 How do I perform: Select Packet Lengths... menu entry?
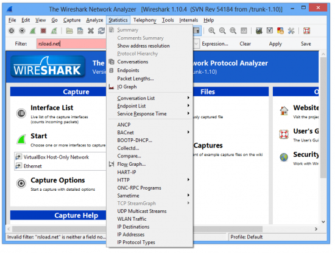coord(150,79)
